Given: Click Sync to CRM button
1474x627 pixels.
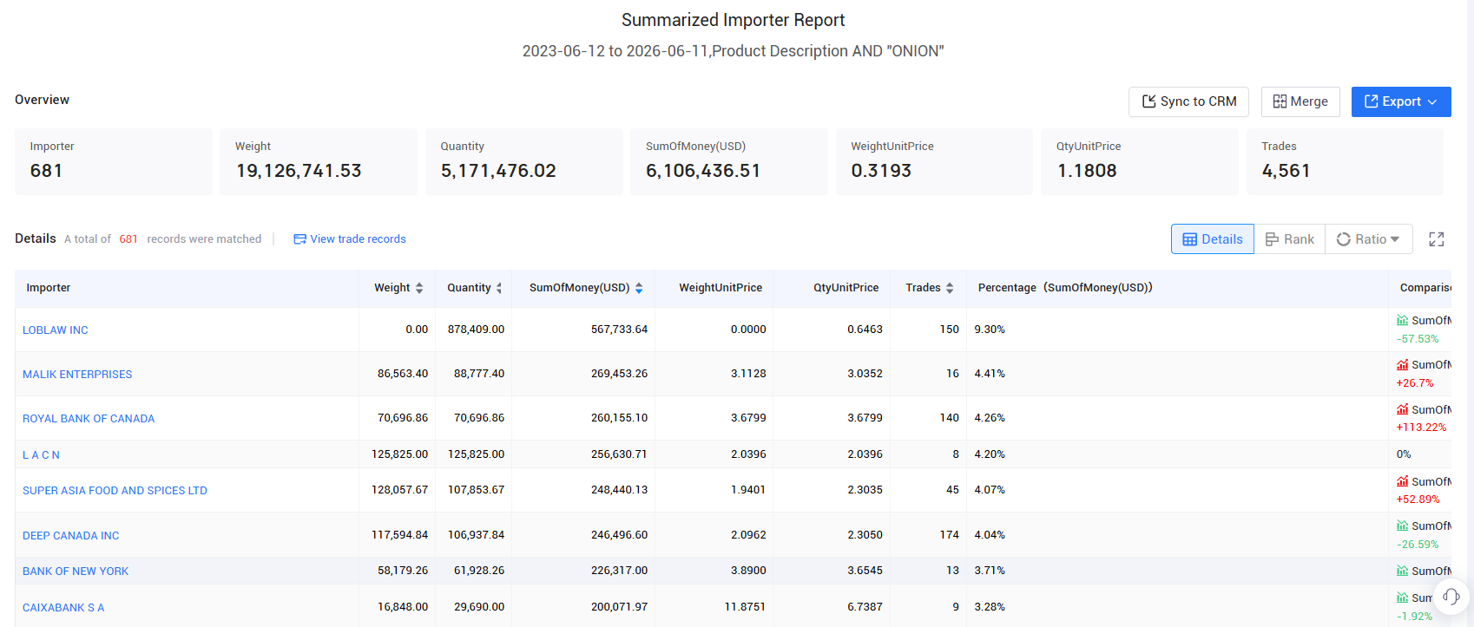Looking at the screenshot, I should 1188,101.
